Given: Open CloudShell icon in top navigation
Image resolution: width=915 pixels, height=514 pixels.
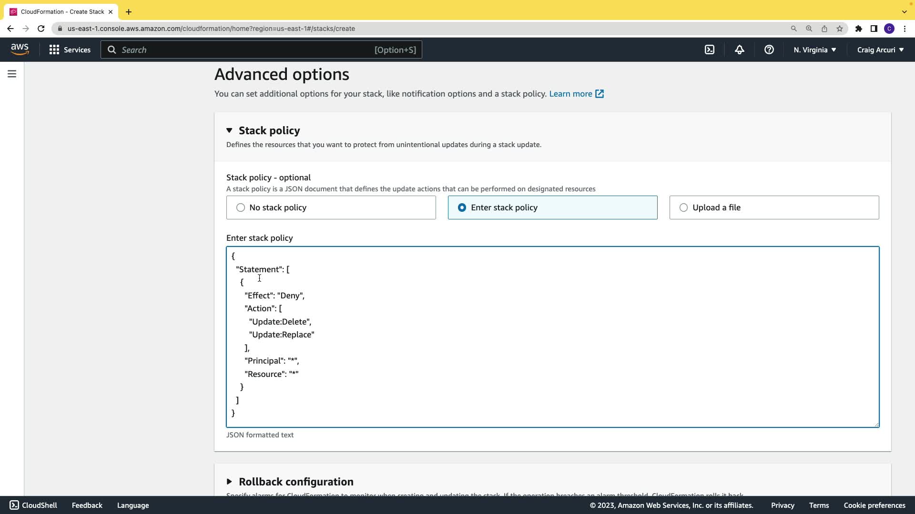Looking at the screenshot, I should click(710, 49).
